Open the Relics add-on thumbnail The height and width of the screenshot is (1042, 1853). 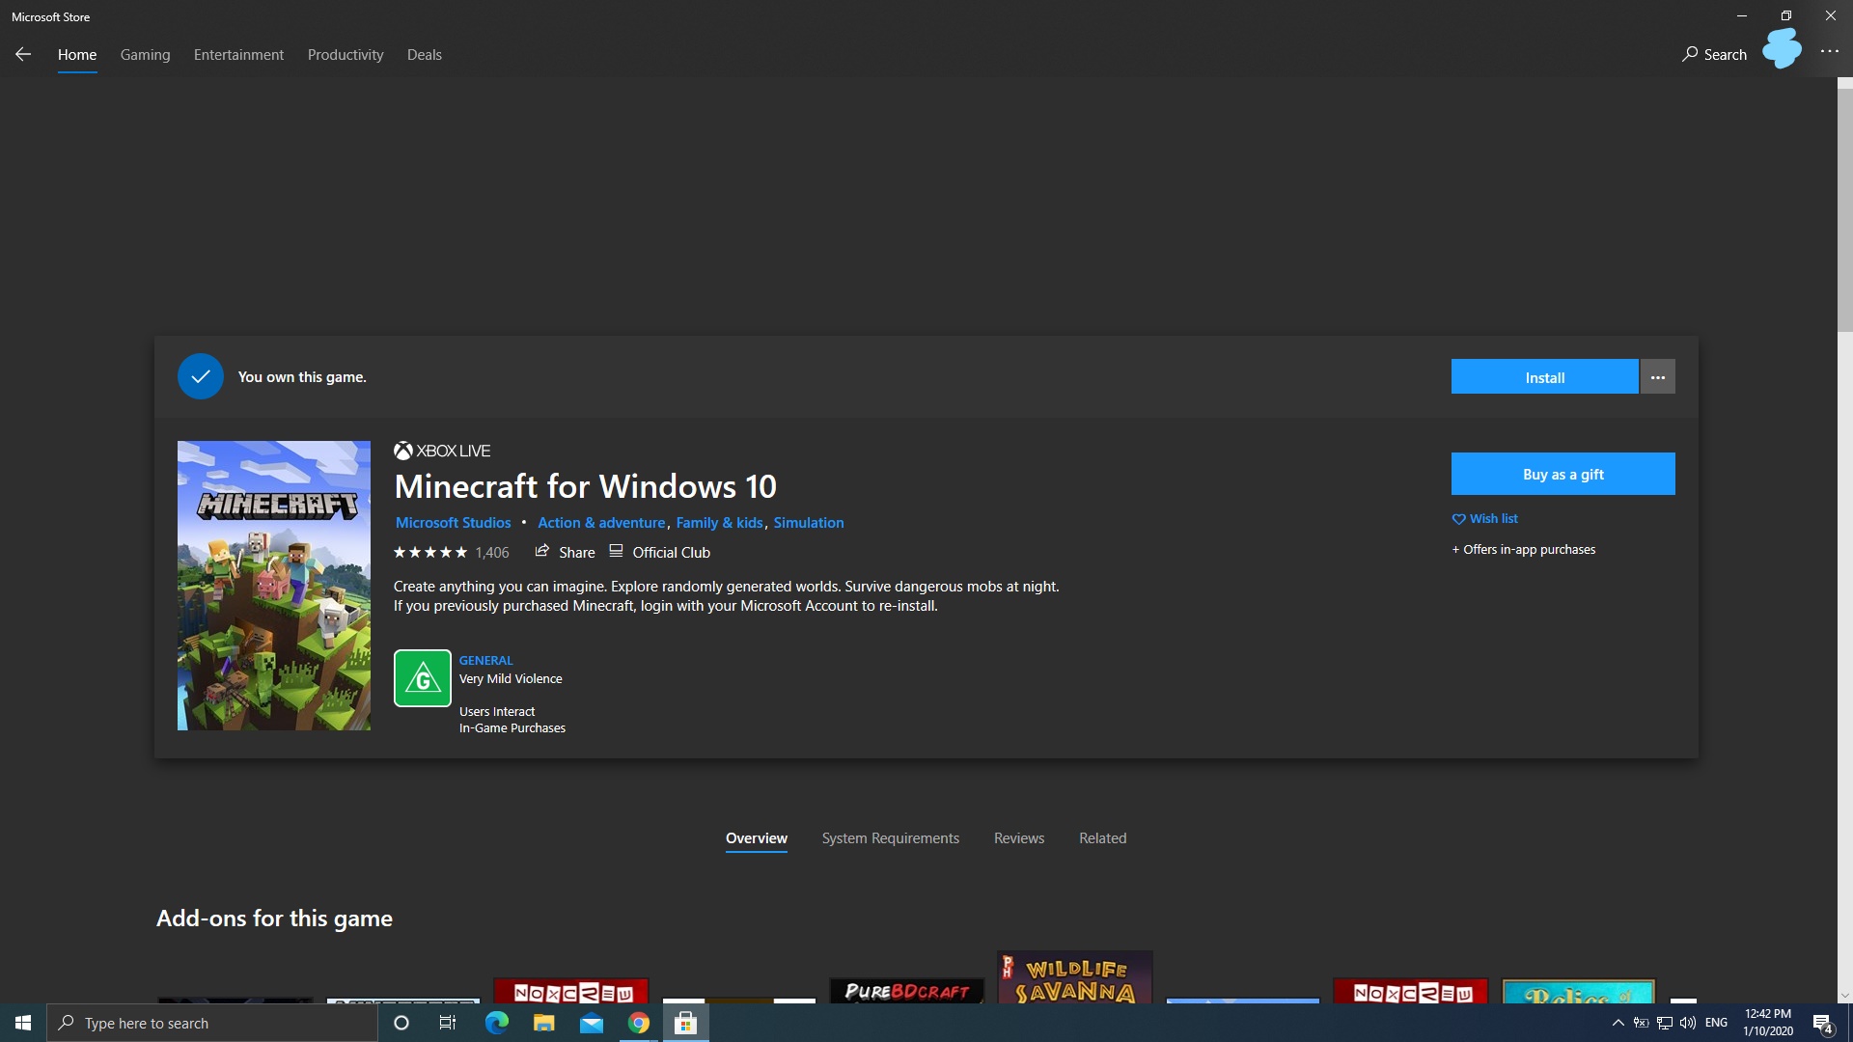tap(1579, 990)
